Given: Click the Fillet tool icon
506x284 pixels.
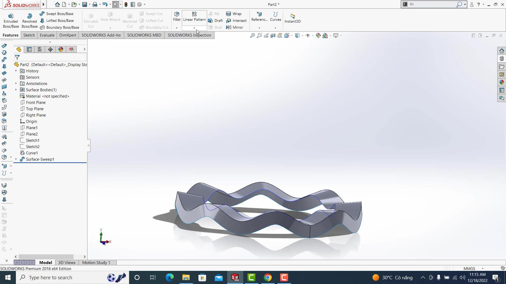Looking at the screenshot, I should coord(177,14).
